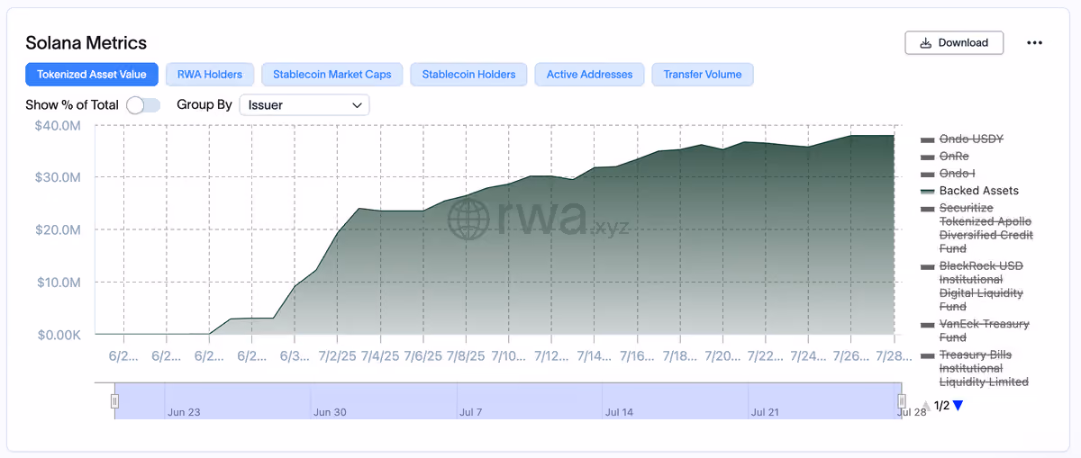1081x458 pixels.
Task: Go to previous legend page with up arrow
Action: click(x=926, y=406)
